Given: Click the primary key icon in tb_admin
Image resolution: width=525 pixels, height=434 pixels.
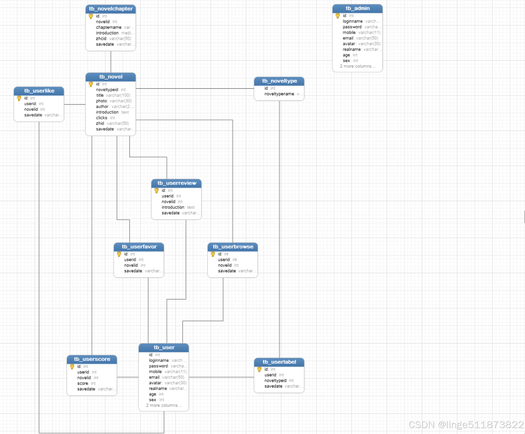Looking at the screenshot, I should point(338,16).
